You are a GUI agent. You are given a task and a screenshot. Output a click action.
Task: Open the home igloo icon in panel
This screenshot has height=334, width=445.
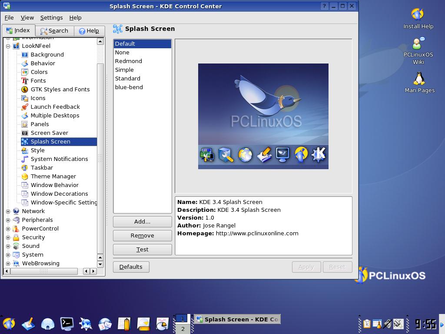point(48,324)
